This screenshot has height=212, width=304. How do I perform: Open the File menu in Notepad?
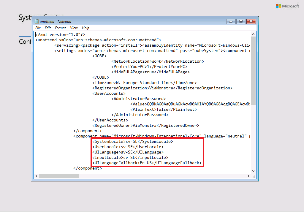pyautogui.click(x=38, y=28)
